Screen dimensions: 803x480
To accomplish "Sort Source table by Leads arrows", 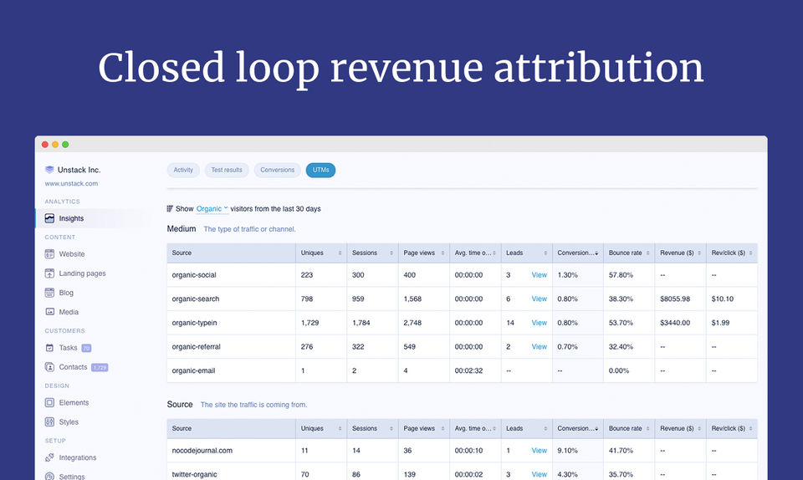I will coord(545,429).
